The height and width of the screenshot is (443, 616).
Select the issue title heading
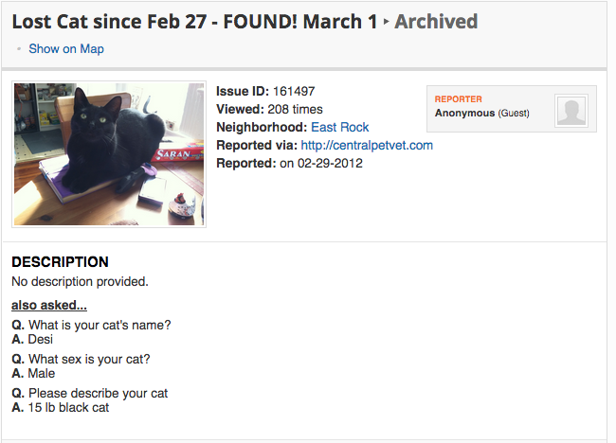194,21
